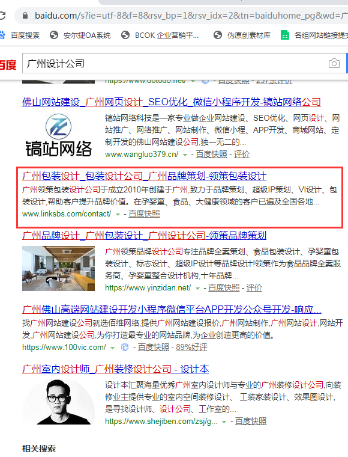
Task: Click the padlock site security icon
Action: point(25,16)
